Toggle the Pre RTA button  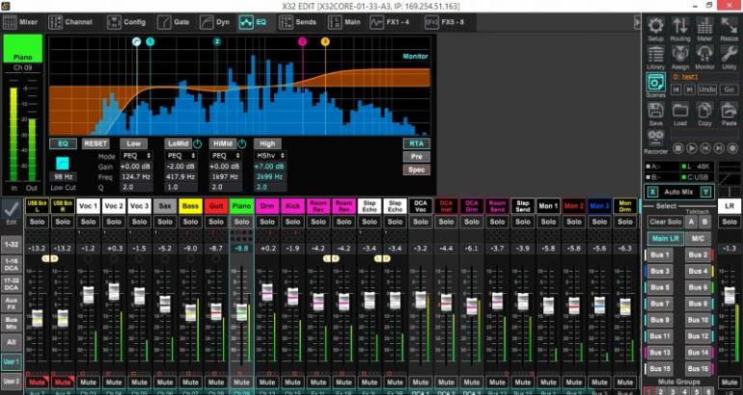(417, 157)
